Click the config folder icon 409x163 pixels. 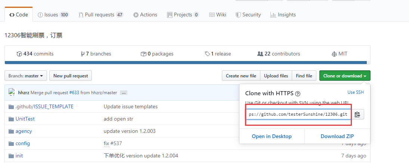tap(11, 144)
